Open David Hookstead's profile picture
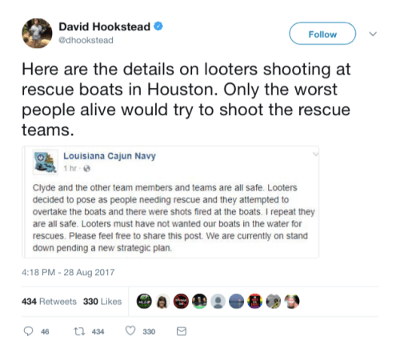Image resolution: width=400 pixels, height=348 pixels. (37, 34)
